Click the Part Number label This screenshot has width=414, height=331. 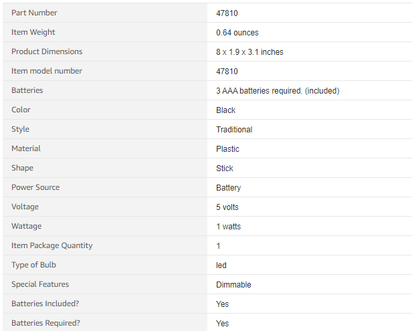pos(34,13)
